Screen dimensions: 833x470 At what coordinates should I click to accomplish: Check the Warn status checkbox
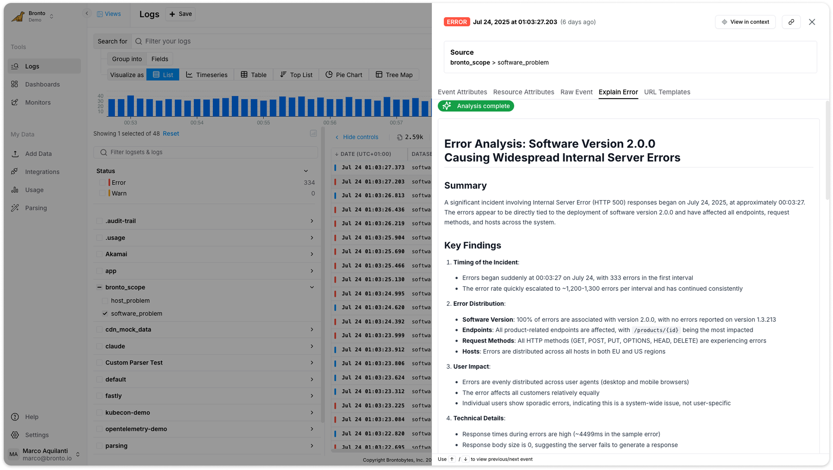(x=102, y=193)
